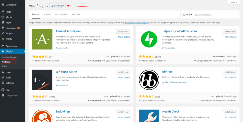Click the Akismet Anti-Spam green logo

click(x=42, y=39)
